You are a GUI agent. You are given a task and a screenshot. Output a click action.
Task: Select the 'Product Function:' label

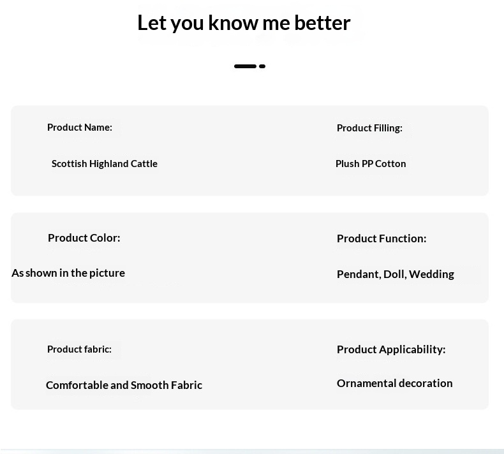[382, 238]
